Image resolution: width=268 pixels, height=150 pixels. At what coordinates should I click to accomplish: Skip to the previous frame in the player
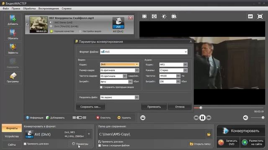(196, 117)
